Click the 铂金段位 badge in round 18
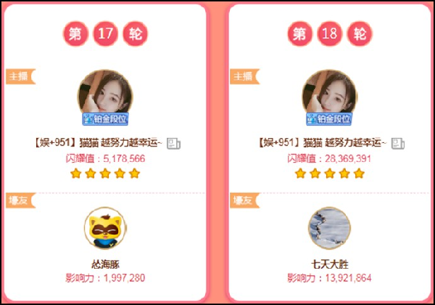435x305 pixels. click(x=329, y=119)
